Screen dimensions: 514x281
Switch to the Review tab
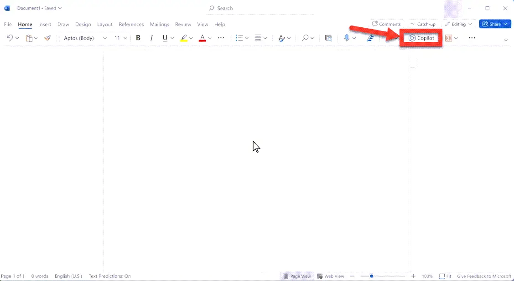tap(183, 24)
